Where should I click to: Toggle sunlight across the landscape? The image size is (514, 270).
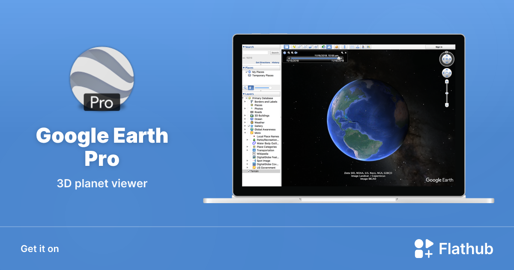coord(329,47)
